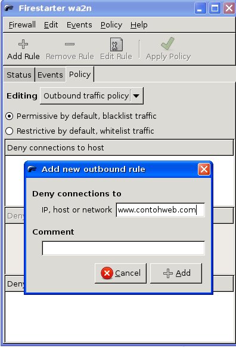The height and width of the screenshot is (348, 236).
Task: Close the Firestarter main window
Action: (229, 8)
